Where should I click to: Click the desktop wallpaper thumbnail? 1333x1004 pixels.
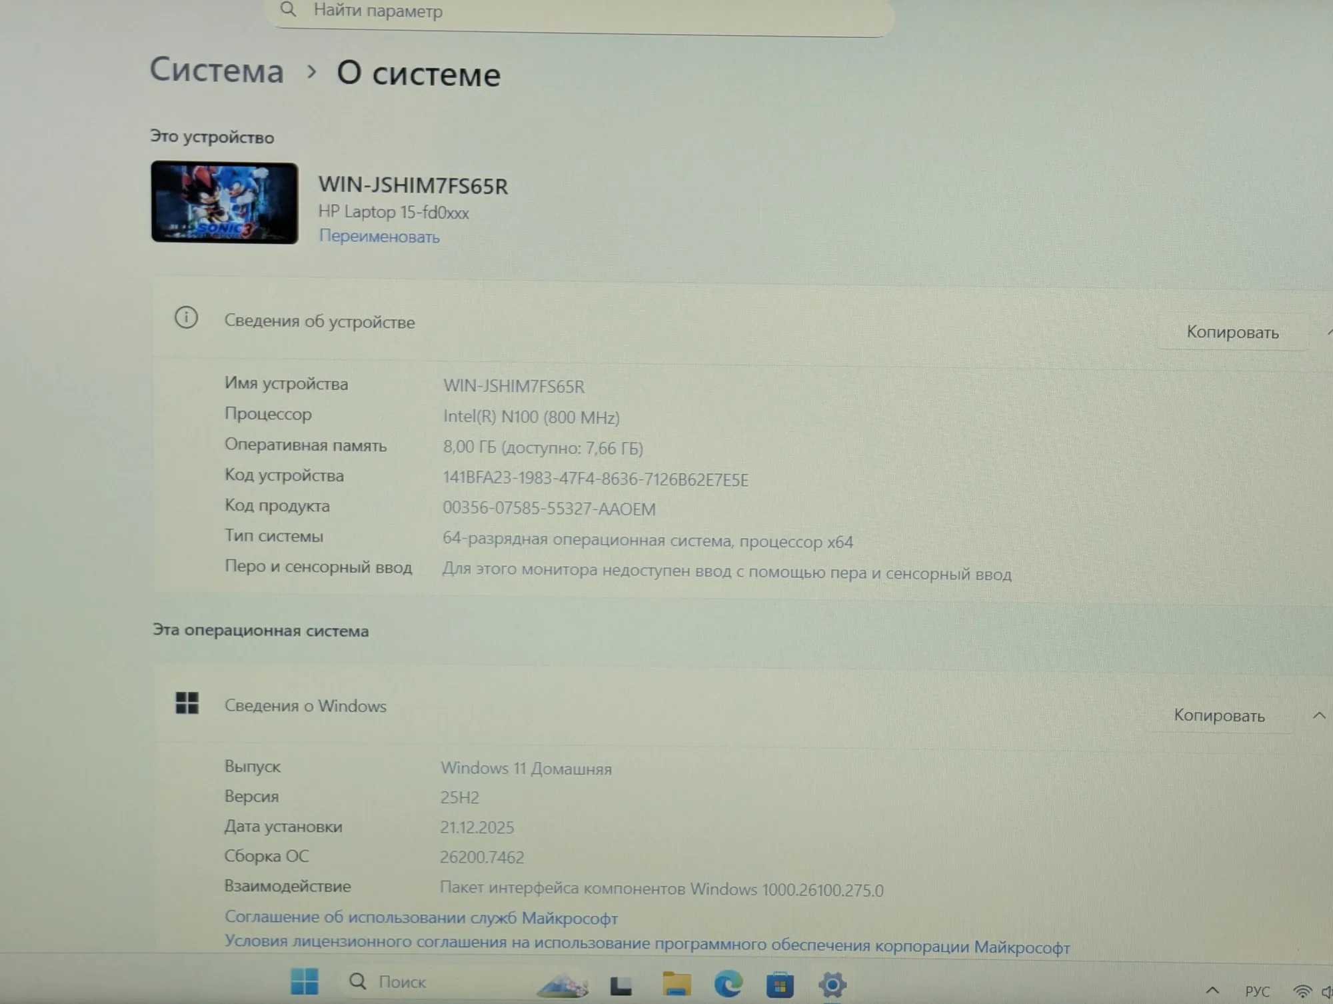(x=225, y=202)
